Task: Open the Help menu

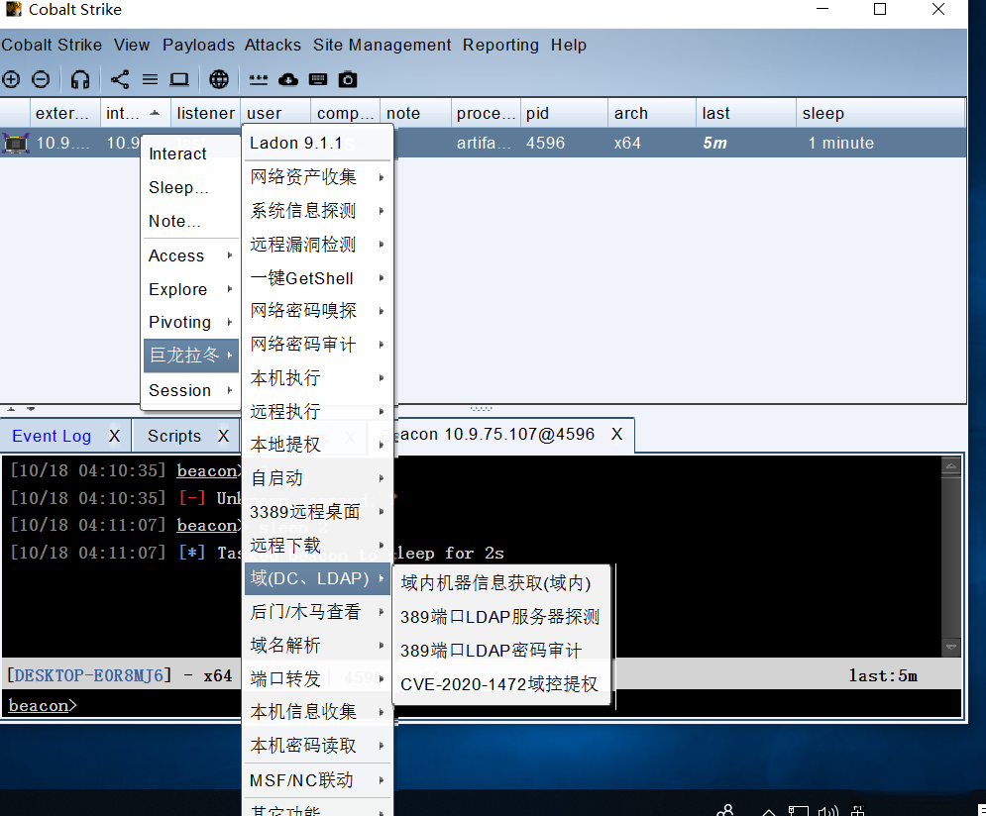Action: click(569, 46)
